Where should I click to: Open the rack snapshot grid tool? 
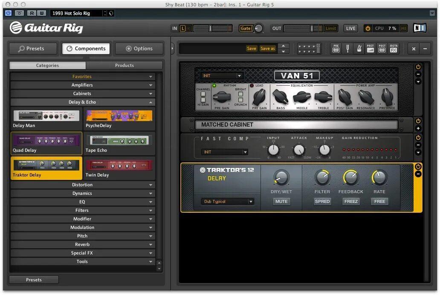[308, 49]
